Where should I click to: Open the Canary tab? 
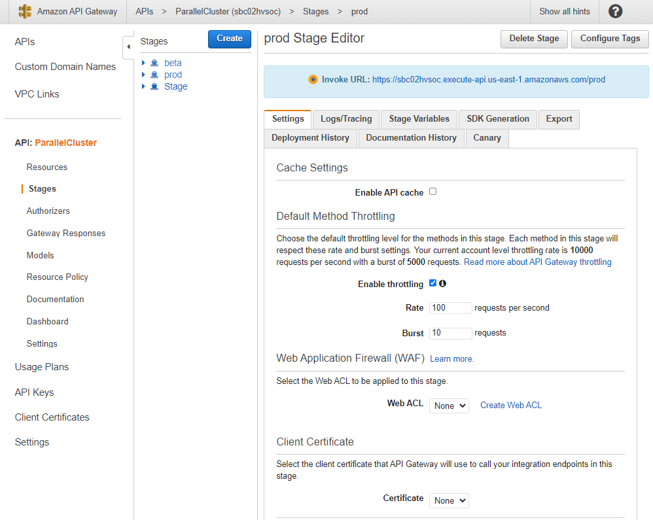(x=487, y=138)
